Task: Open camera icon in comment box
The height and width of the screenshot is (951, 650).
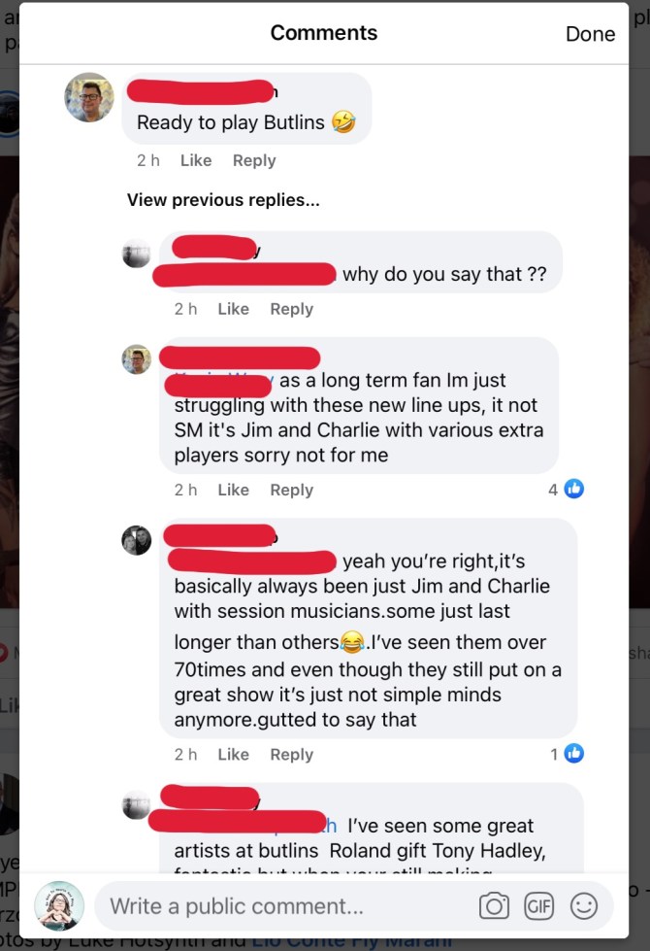Action: (x=494, y=906)
